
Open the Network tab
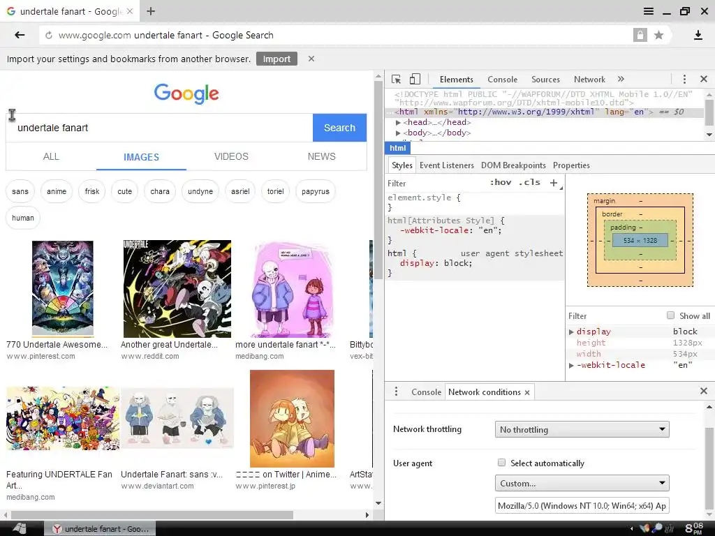click(x=589, y=80)
